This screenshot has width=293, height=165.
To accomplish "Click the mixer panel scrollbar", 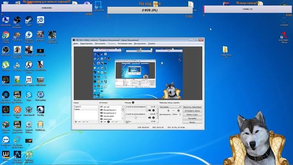I will [x=157, y=114].
